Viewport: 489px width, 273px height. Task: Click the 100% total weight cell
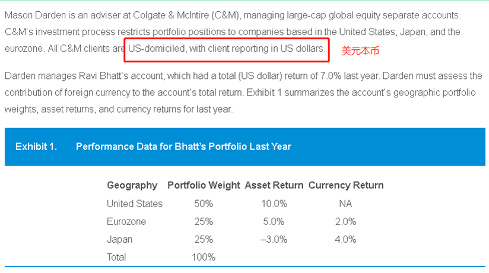point(204,257)
